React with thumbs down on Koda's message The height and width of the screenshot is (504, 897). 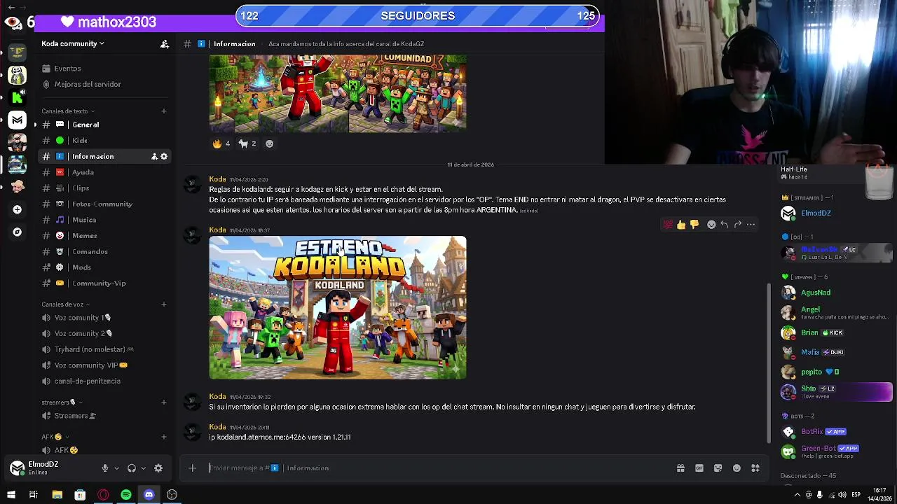click(x=694, y=225)
